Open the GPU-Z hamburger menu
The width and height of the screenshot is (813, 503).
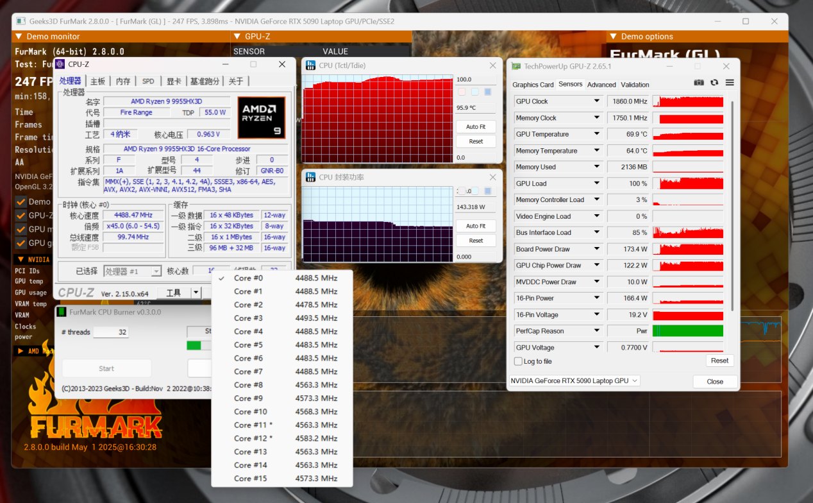(730, 83)
